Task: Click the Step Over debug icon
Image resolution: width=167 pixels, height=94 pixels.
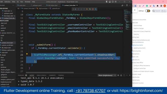Action: (x=78, y=9)
